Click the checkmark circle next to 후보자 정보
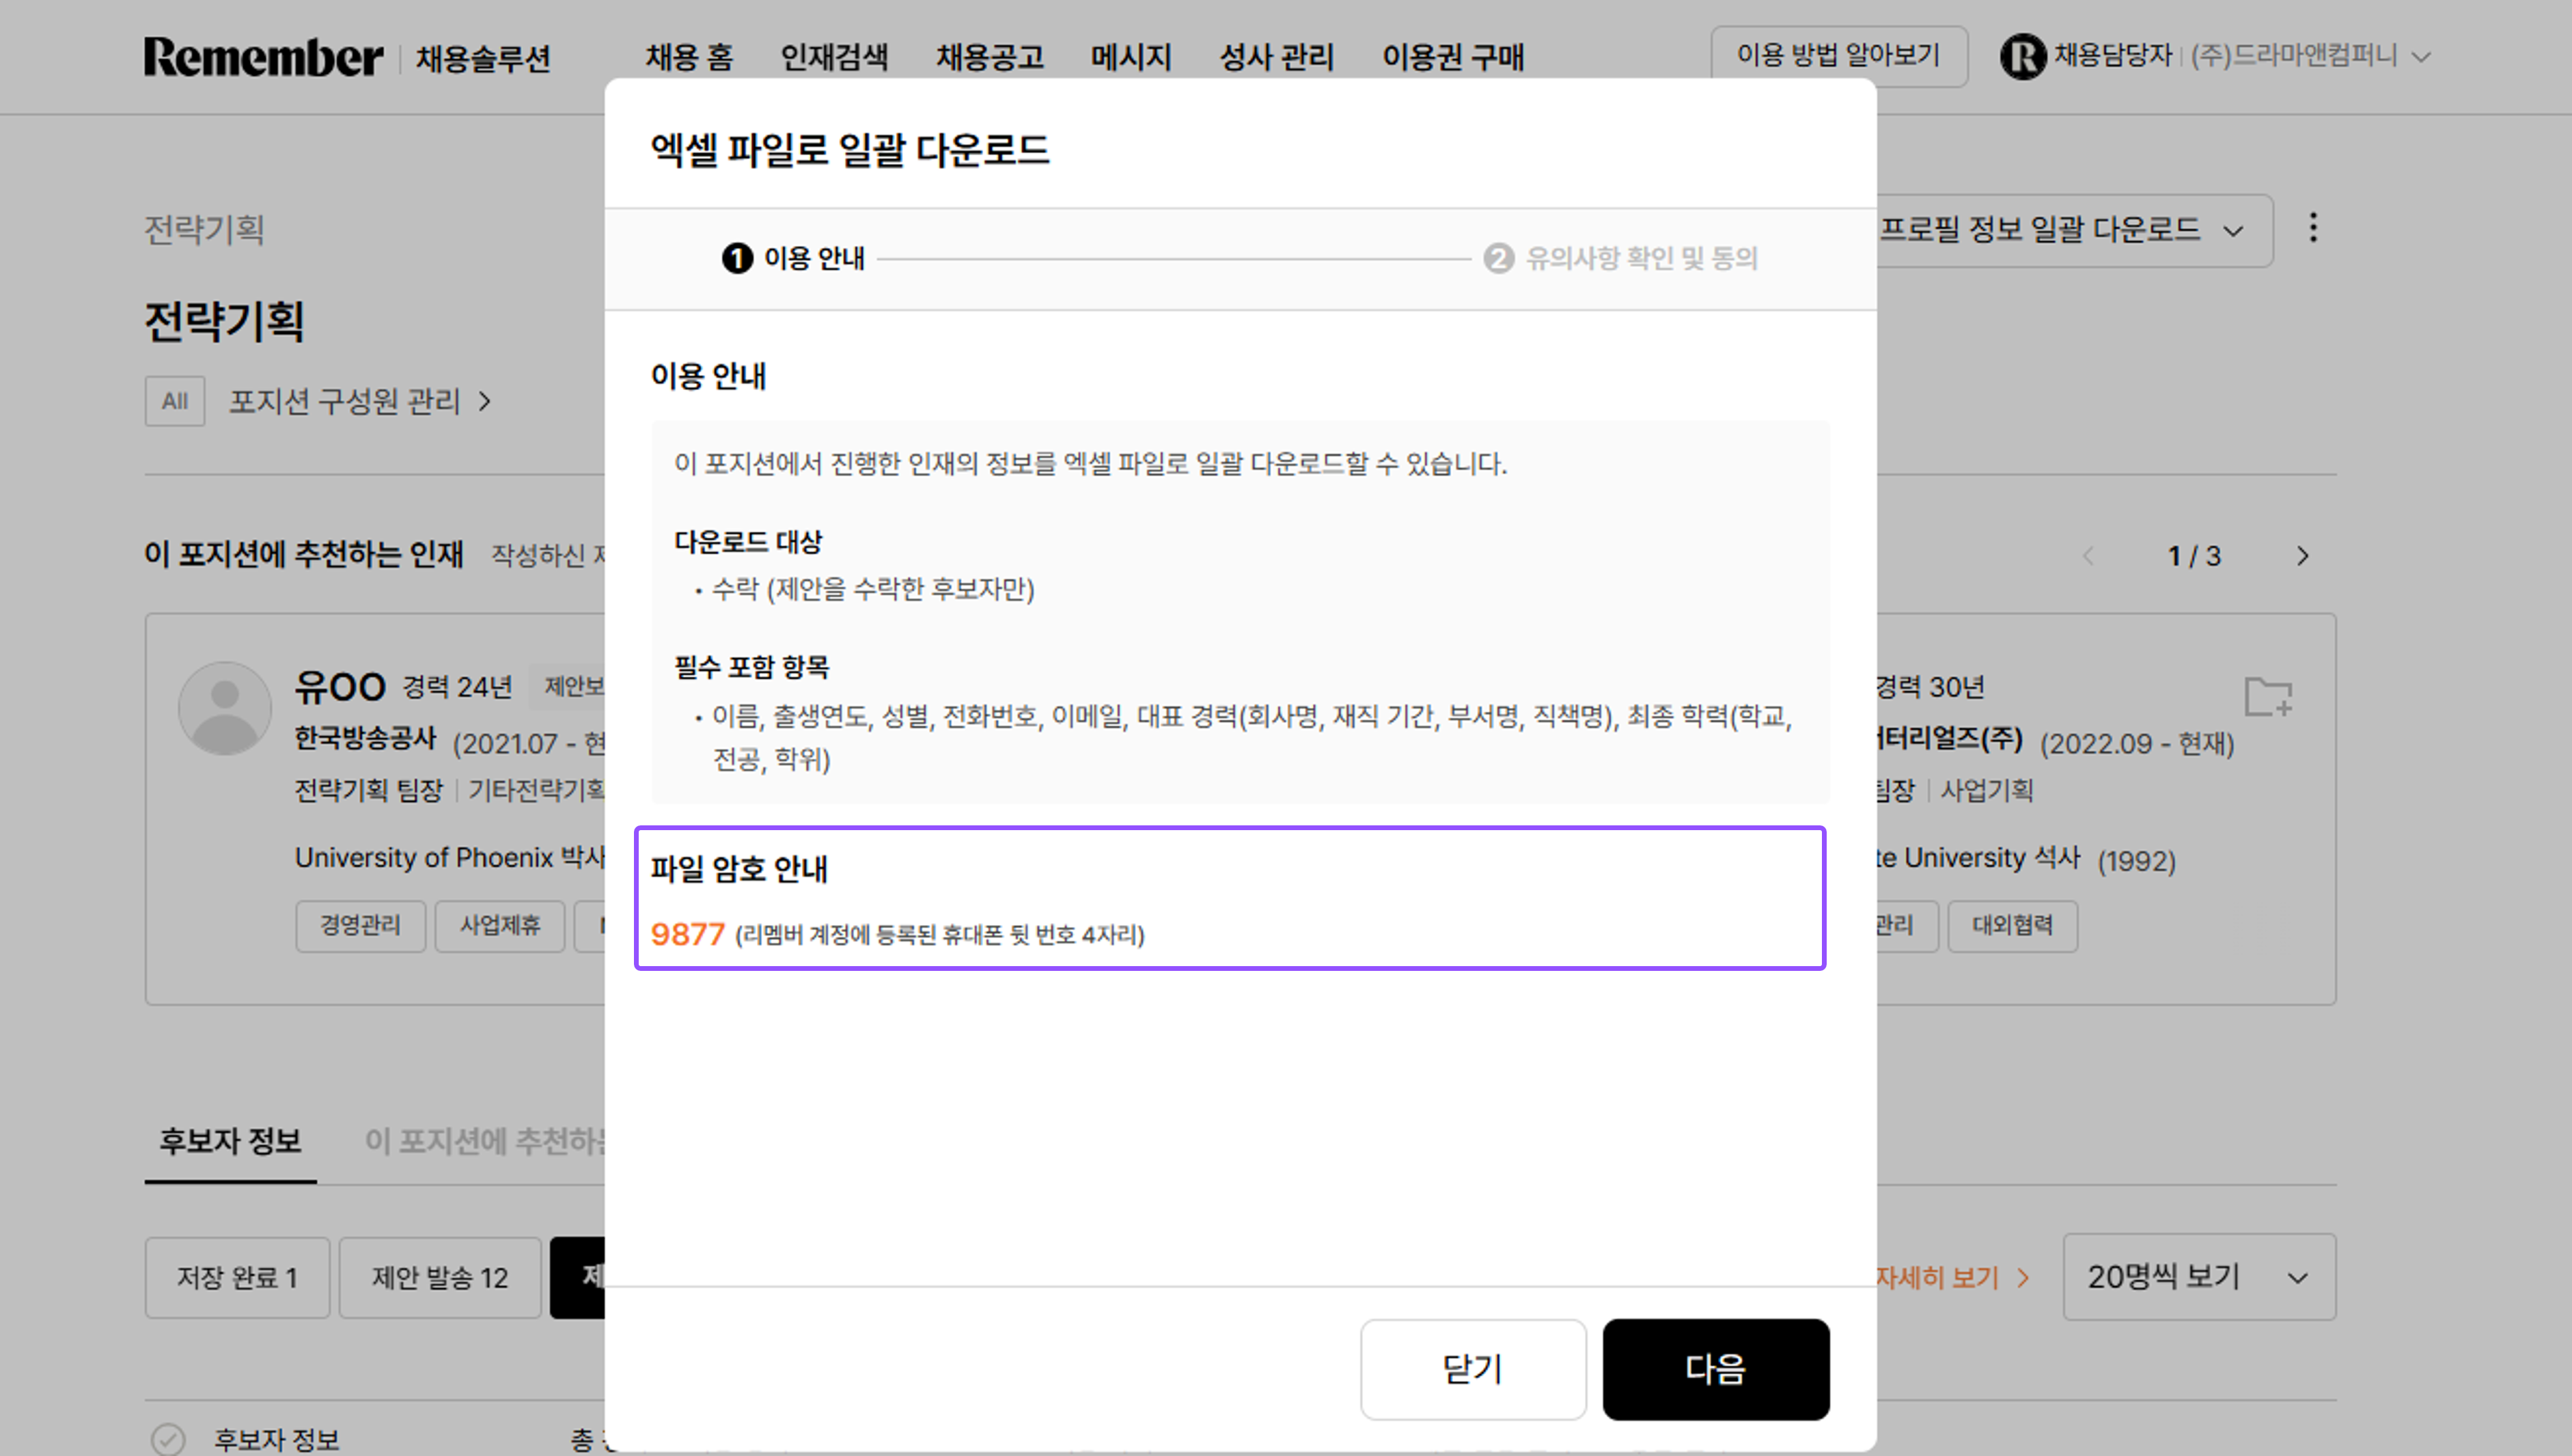The width and height of the screenshot is (2572, 1456). (168, 1439)
